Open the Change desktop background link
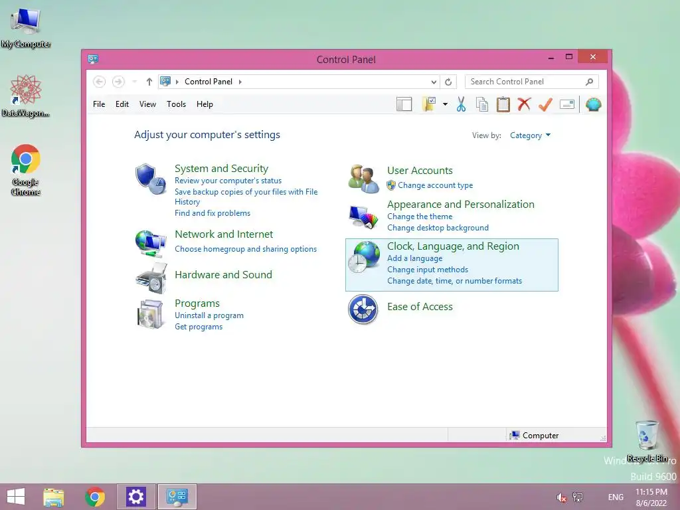The image size is (680, 510). (438, 228)
